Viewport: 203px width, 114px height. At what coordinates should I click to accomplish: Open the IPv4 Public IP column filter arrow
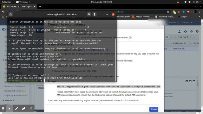click(x=190, y=43)
